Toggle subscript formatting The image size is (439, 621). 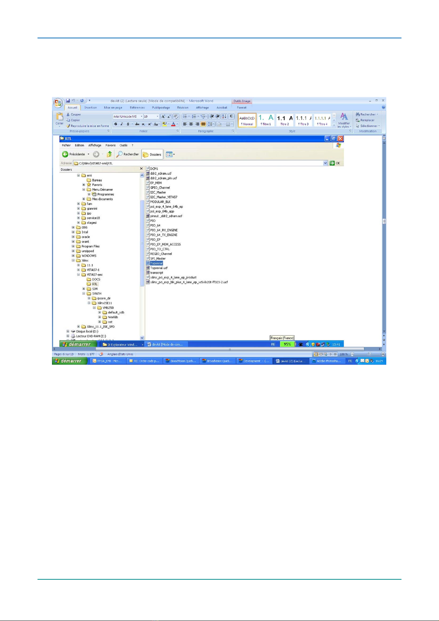pos(143,124)
